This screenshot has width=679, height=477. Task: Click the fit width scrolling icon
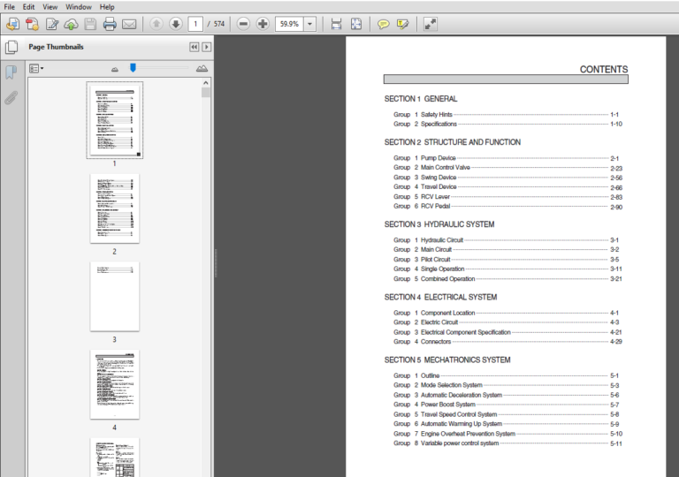336,24
